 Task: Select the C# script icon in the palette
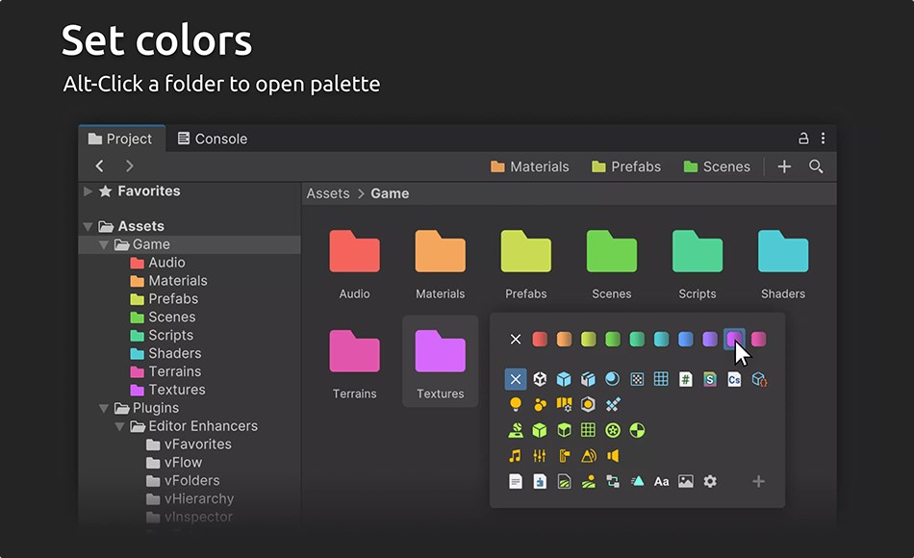point(733,380)
